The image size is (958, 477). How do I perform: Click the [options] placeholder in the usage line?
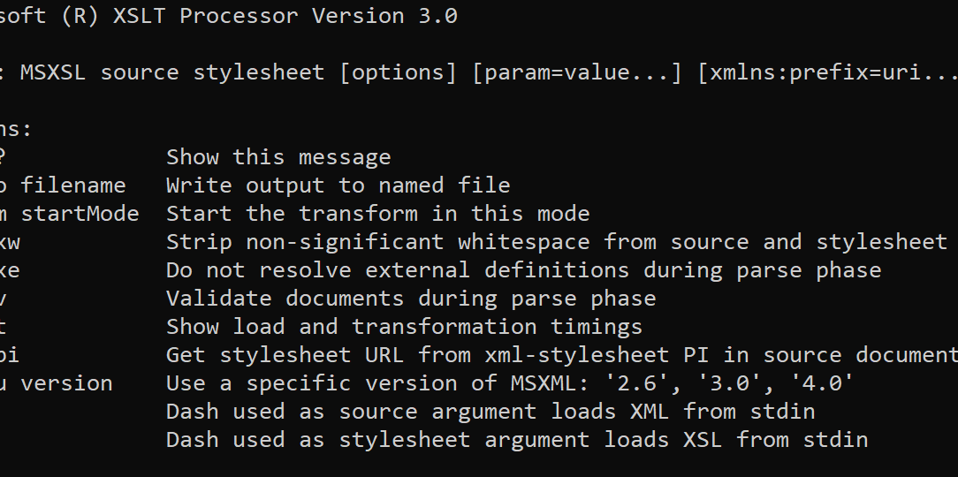point(399,72)
